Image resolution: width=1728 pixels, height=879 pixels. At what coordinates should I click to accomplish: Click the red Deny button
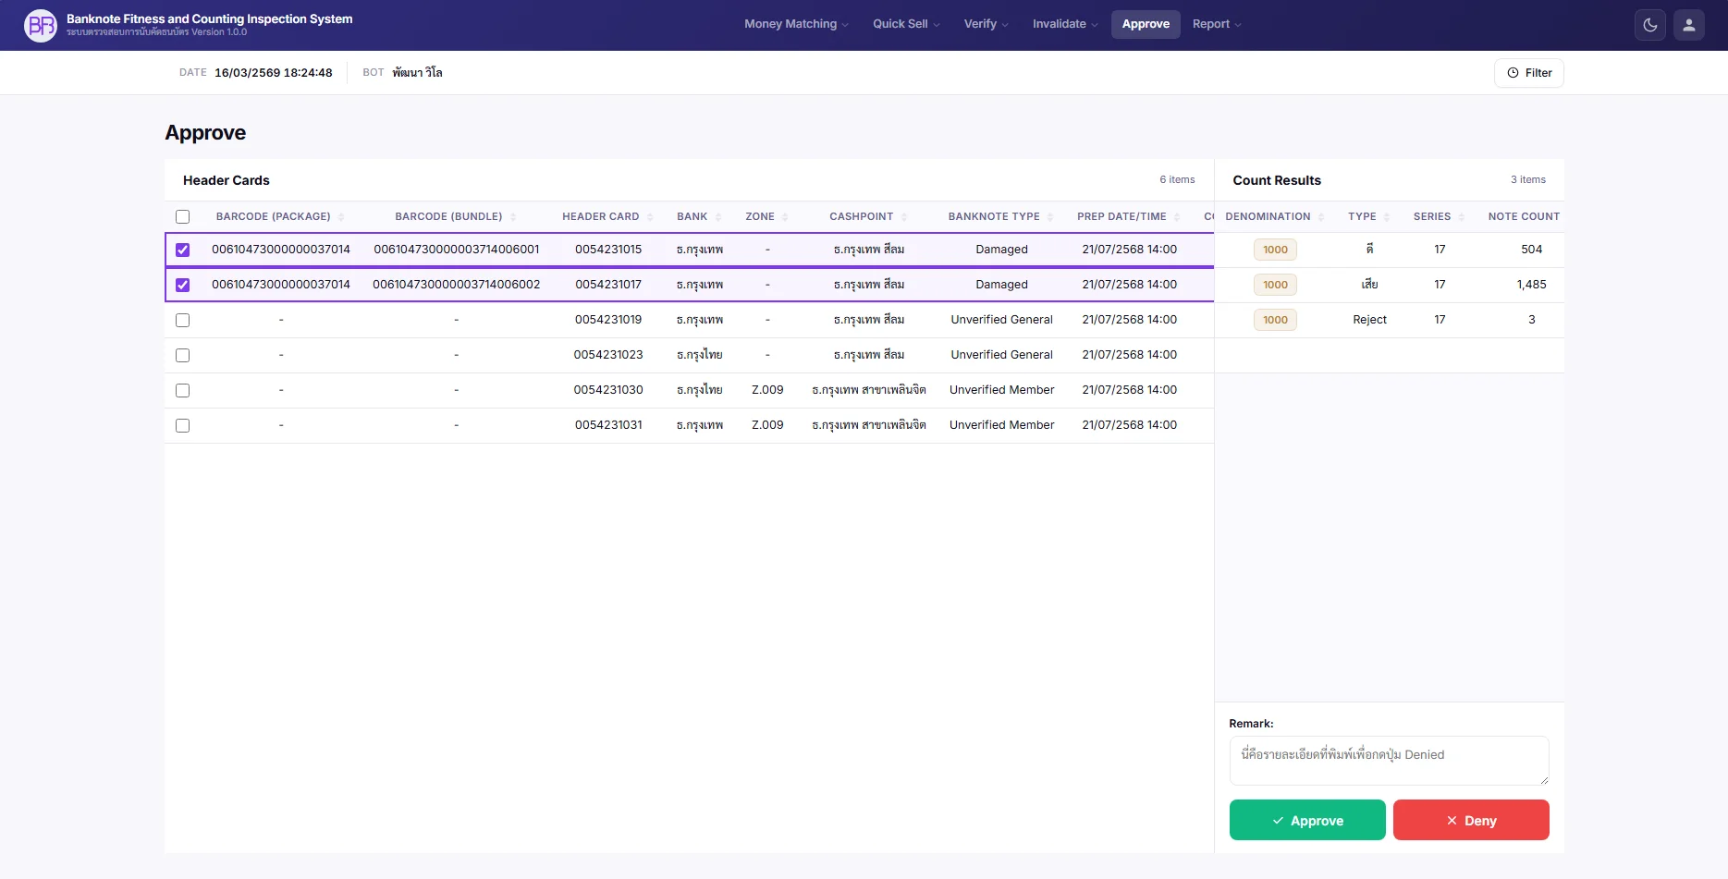click(1471, 820)
